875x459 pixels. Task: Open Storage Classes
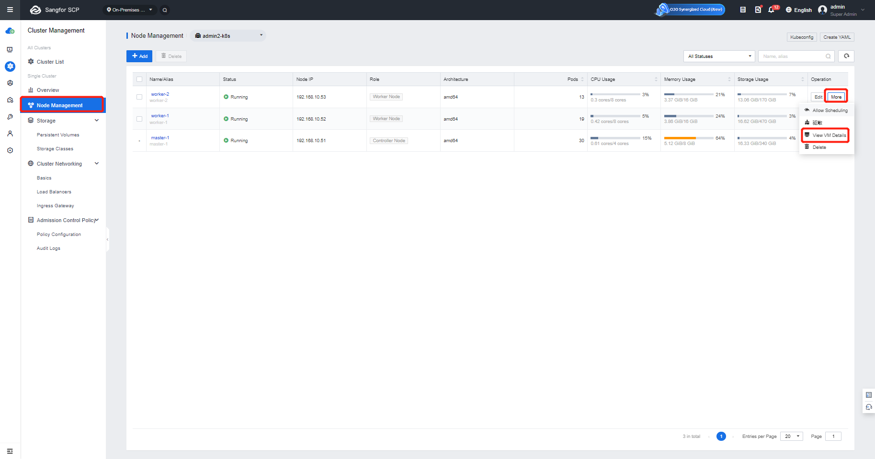[55, 149]
